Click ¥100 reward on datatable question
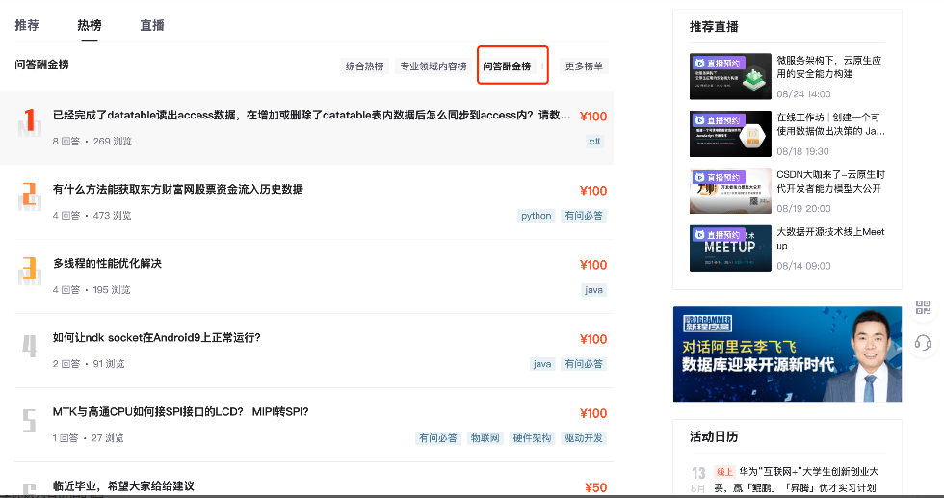The height and width of the screenshot is (498, 944). [x=593, y=117]
